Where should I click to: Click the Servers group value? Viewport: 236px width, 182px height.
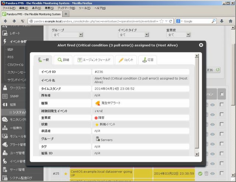[107, 140]
